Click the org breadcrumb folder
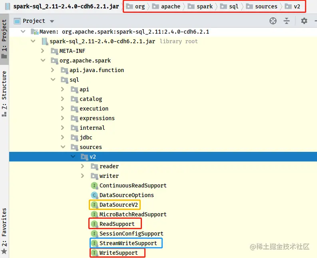Screen dimensions: 317x258 pos(136,6)
